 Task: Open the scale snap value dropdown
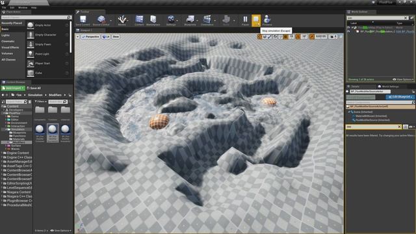(320, 36)
